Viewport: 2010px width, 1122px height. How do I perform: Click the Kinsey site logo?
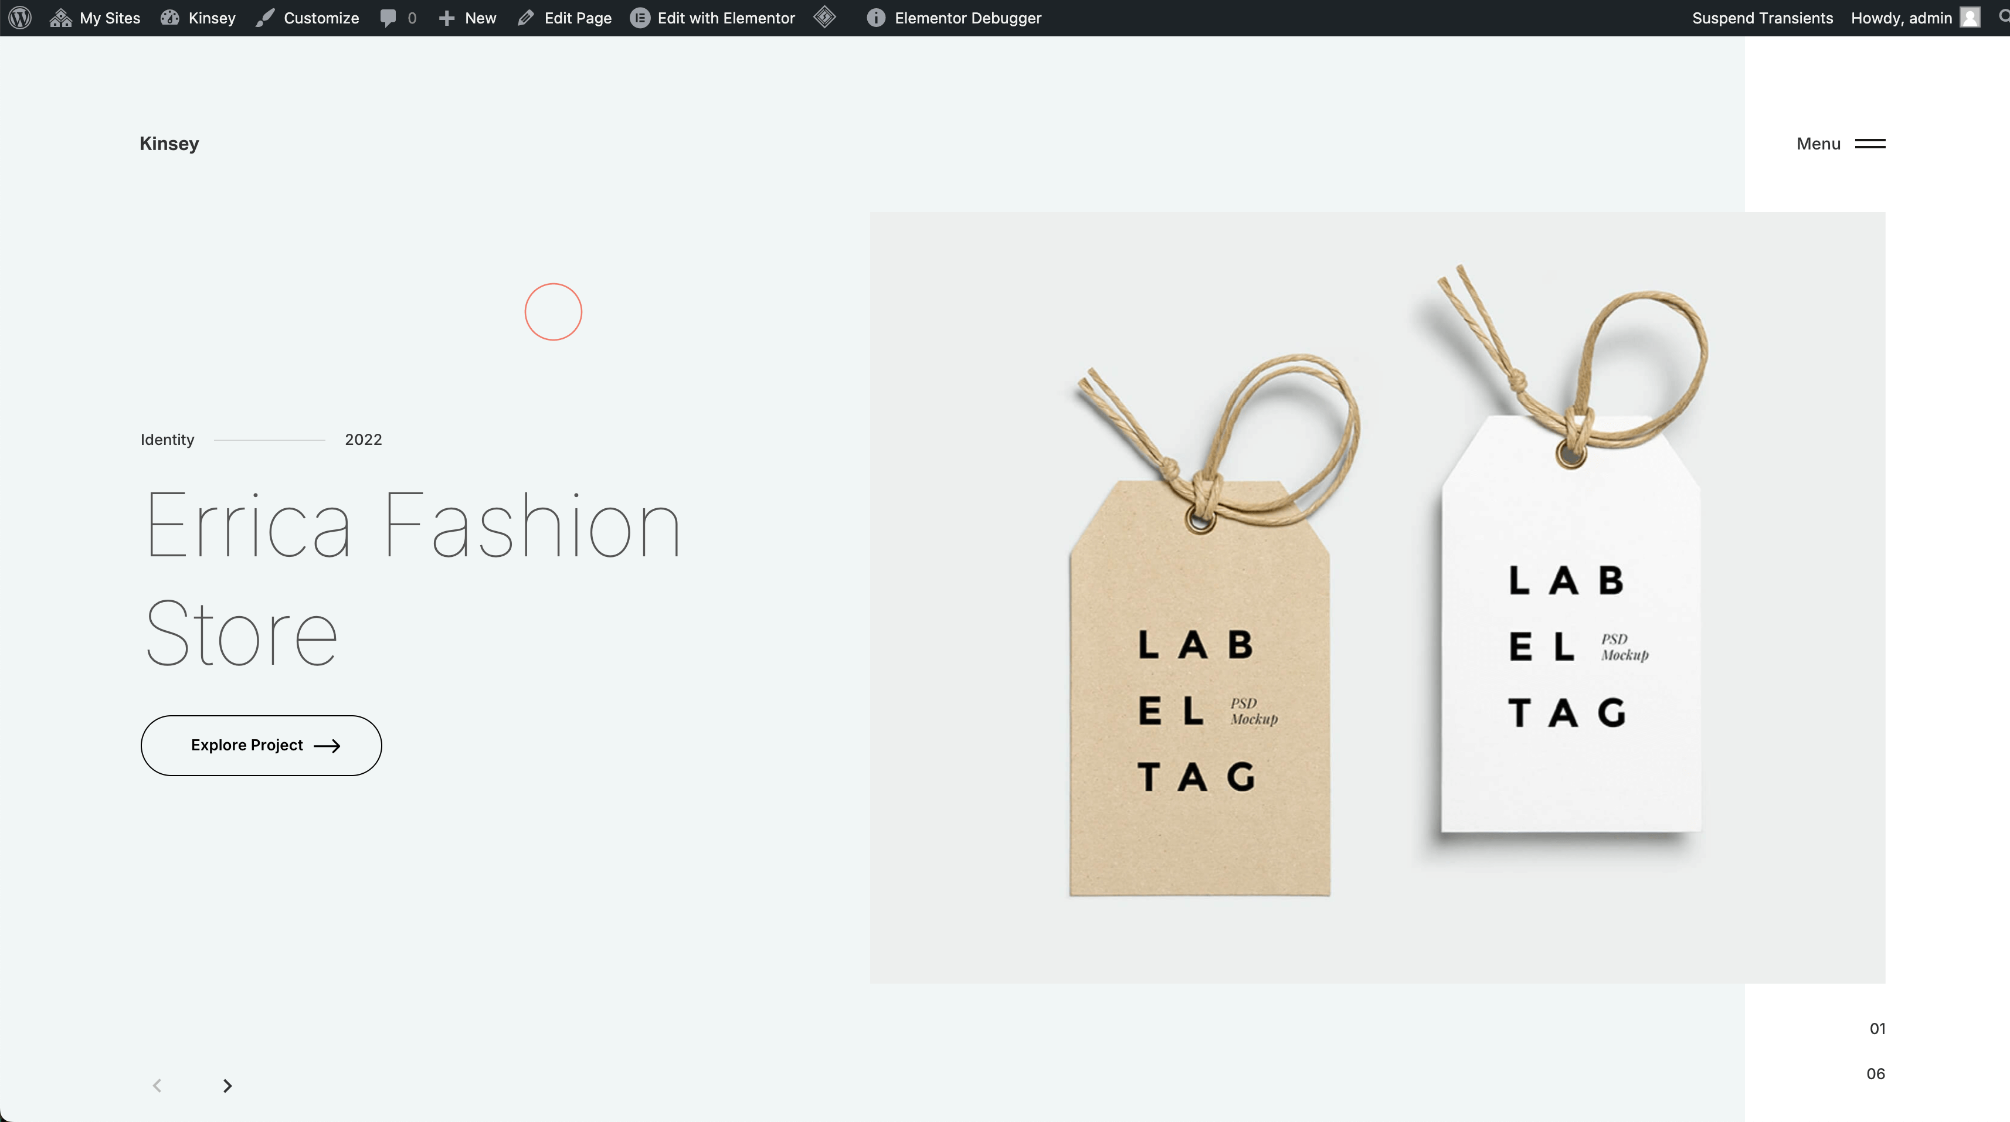tap(169, 144)
